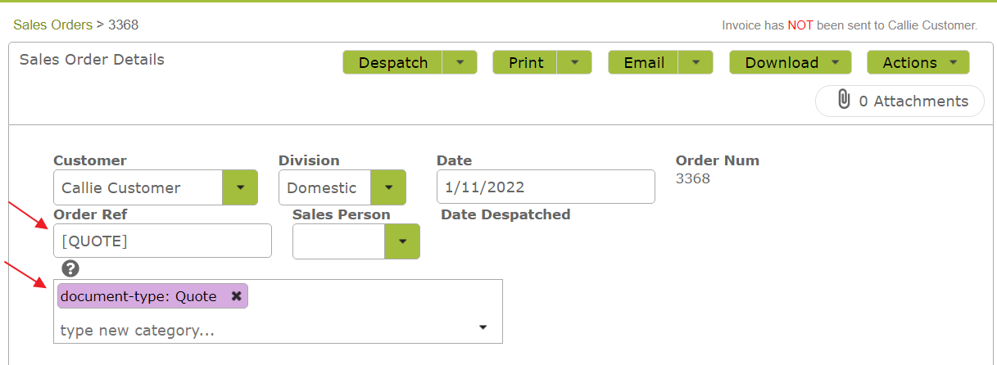Viewport: 997px width, 365px height.
Task: Remove the document-type Quote tag
Action: coord(236,296)
